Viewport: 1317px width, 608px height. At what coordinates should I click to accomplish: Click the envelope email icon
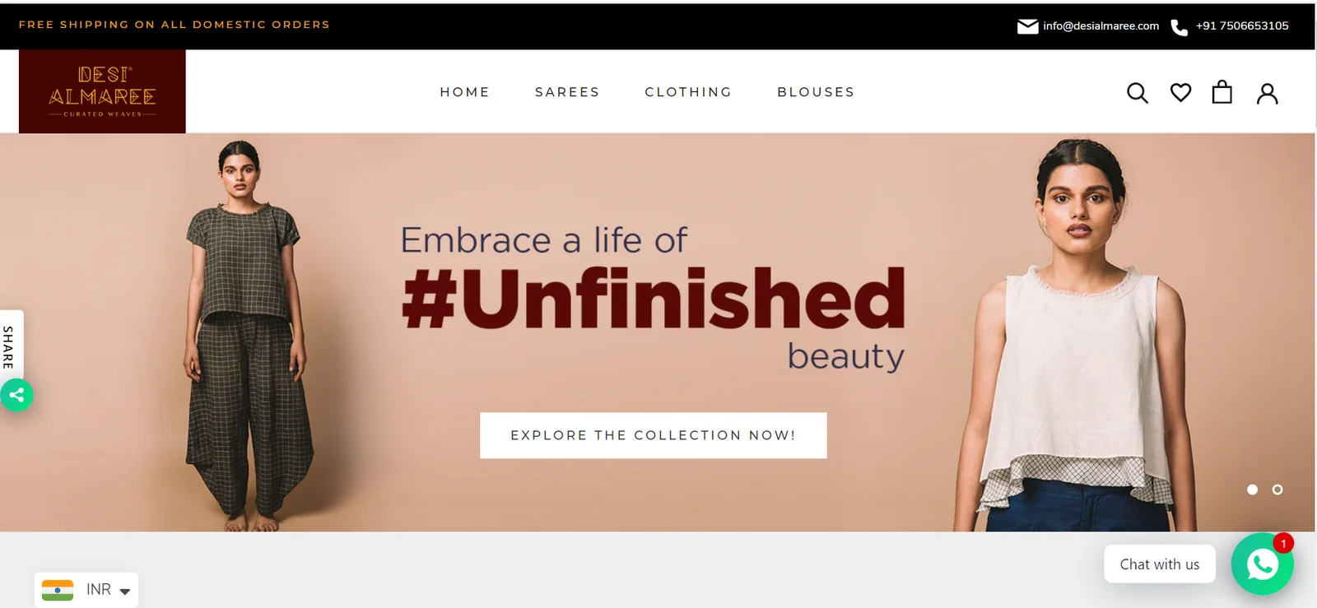pos(1027,26)
